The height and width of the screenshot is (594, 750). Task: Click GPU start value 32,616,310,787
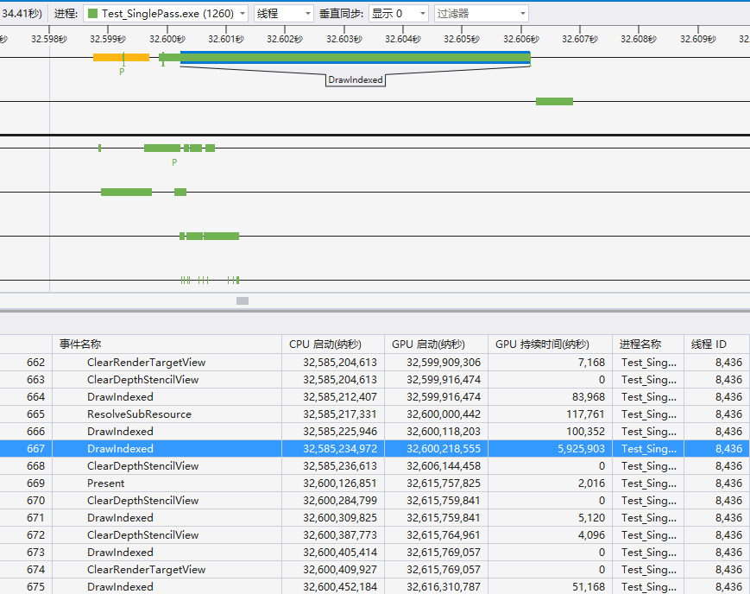coord(444,586)
